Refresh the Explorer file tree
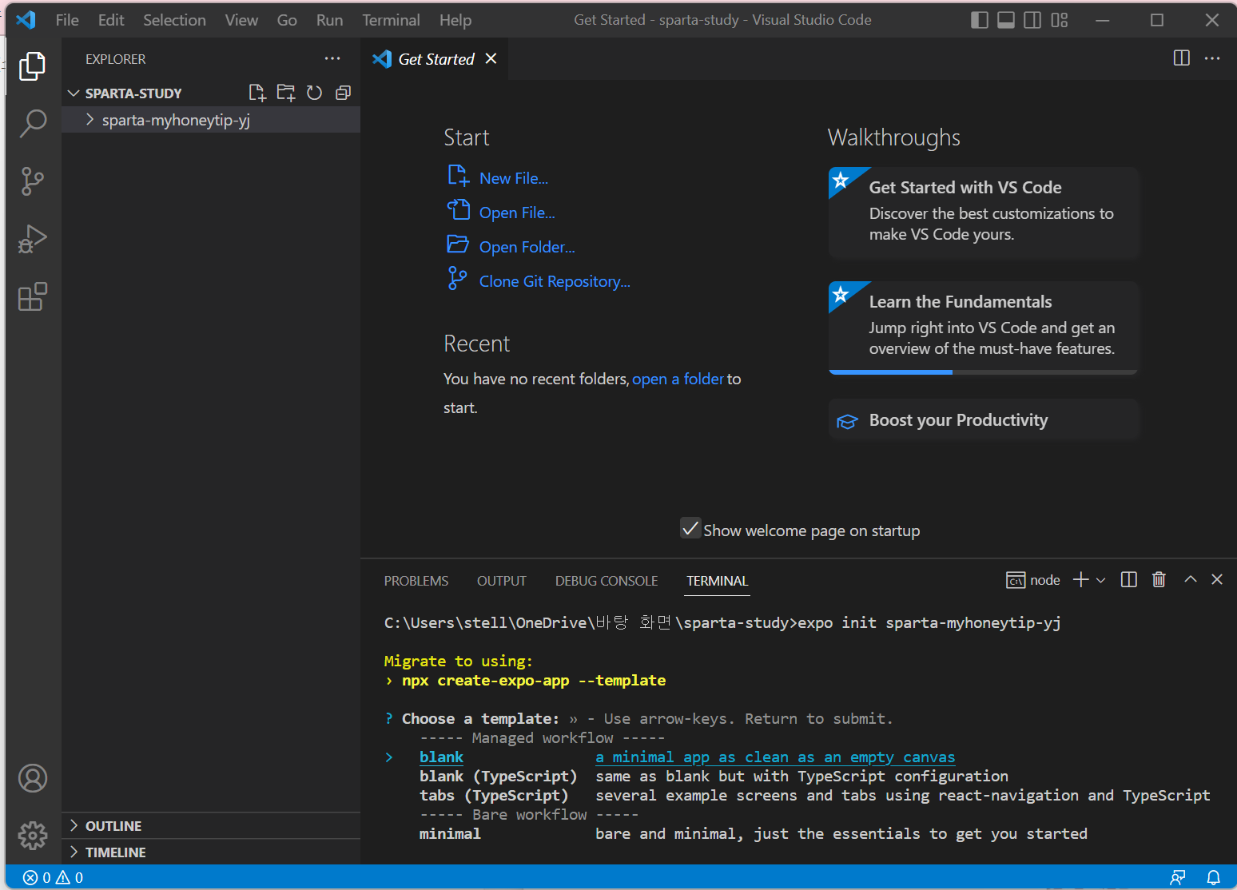The width and height of the screenshot is (1237, 890). pos(315,93)
